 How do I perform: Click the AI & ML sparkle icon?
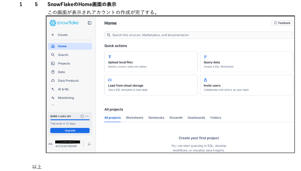(x=53, y=89)
